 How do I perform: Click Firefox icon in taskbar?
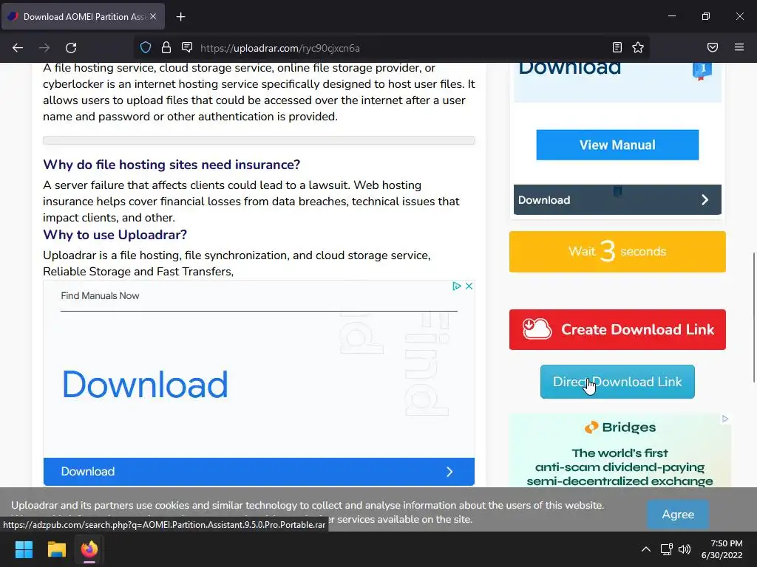pos(89,549)
